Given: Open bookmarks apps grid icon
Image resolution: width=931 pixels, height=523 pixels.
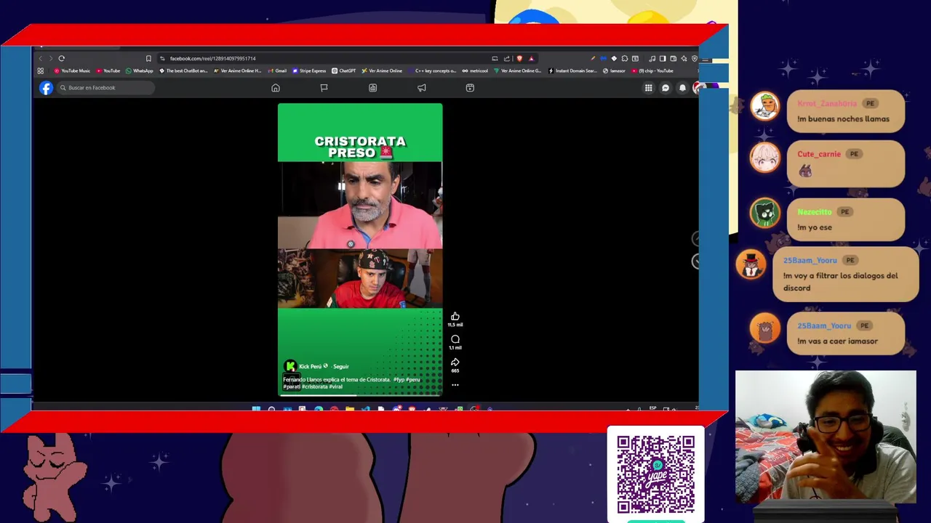Looking at the screenshot, I should 41,70.
